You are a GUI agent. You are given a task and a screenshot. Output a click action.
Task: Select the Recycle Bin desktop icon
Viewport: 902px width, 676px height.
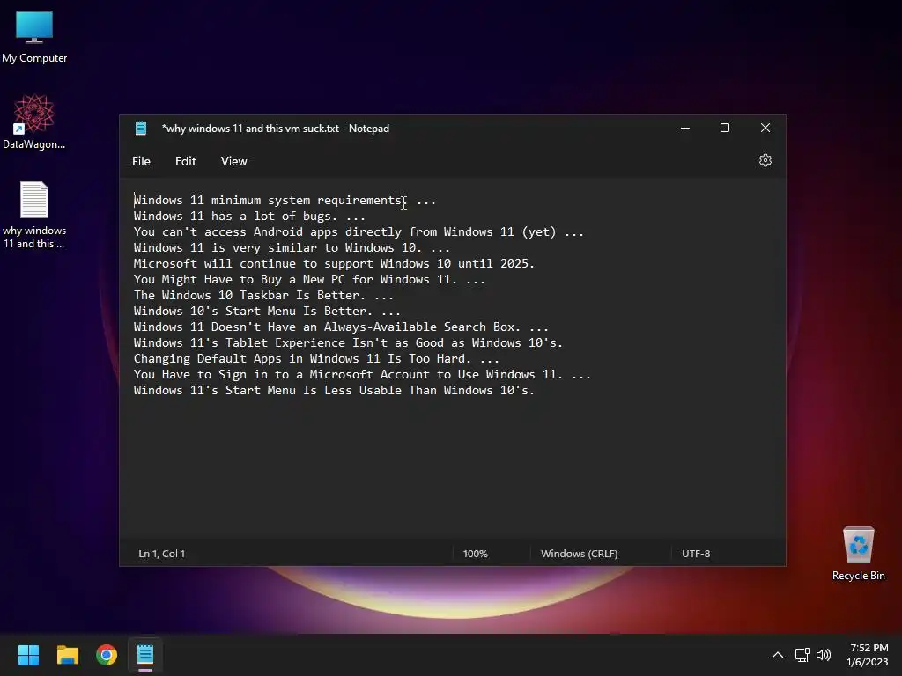pos(858,554)
